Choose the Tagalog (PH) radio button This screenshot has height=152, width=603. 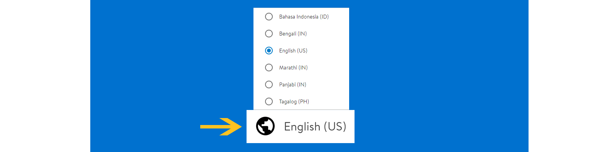[x=269, y=101]
